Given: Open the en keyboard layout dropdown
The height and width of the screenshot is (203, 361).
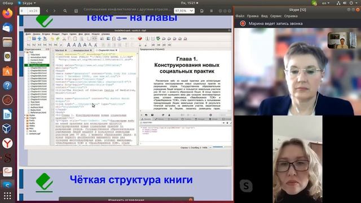Looking at the screenshot, I should click(x=325, y=3).
